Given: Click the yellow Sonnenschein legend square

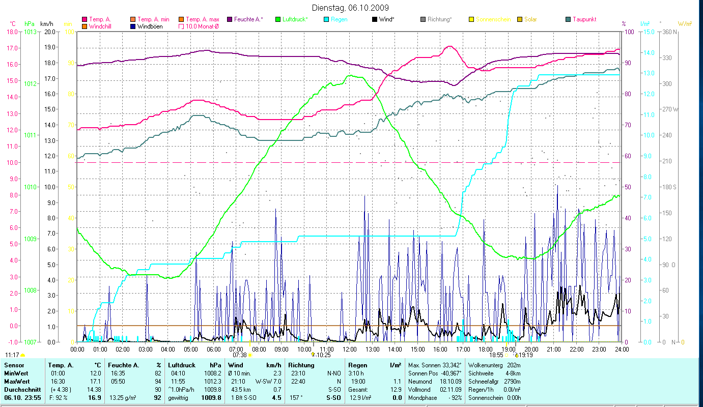Looking at the screenshot, I should 471,19.
